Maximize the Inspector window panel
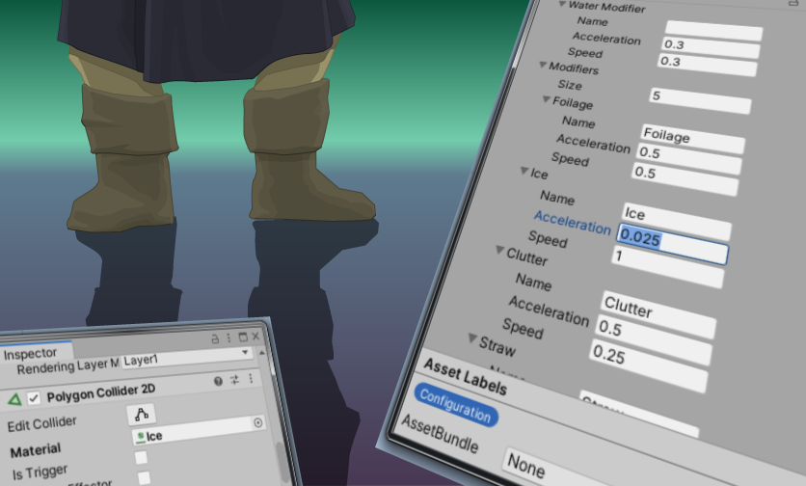 (x=242, y=337)
